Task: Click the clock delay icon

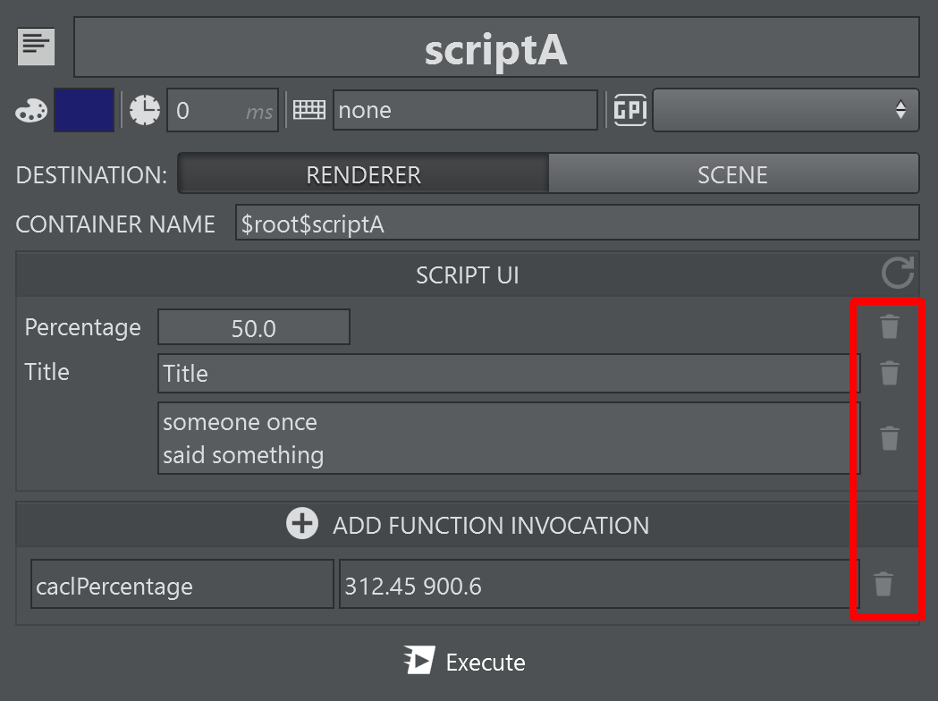Action: tap(145, 111)
